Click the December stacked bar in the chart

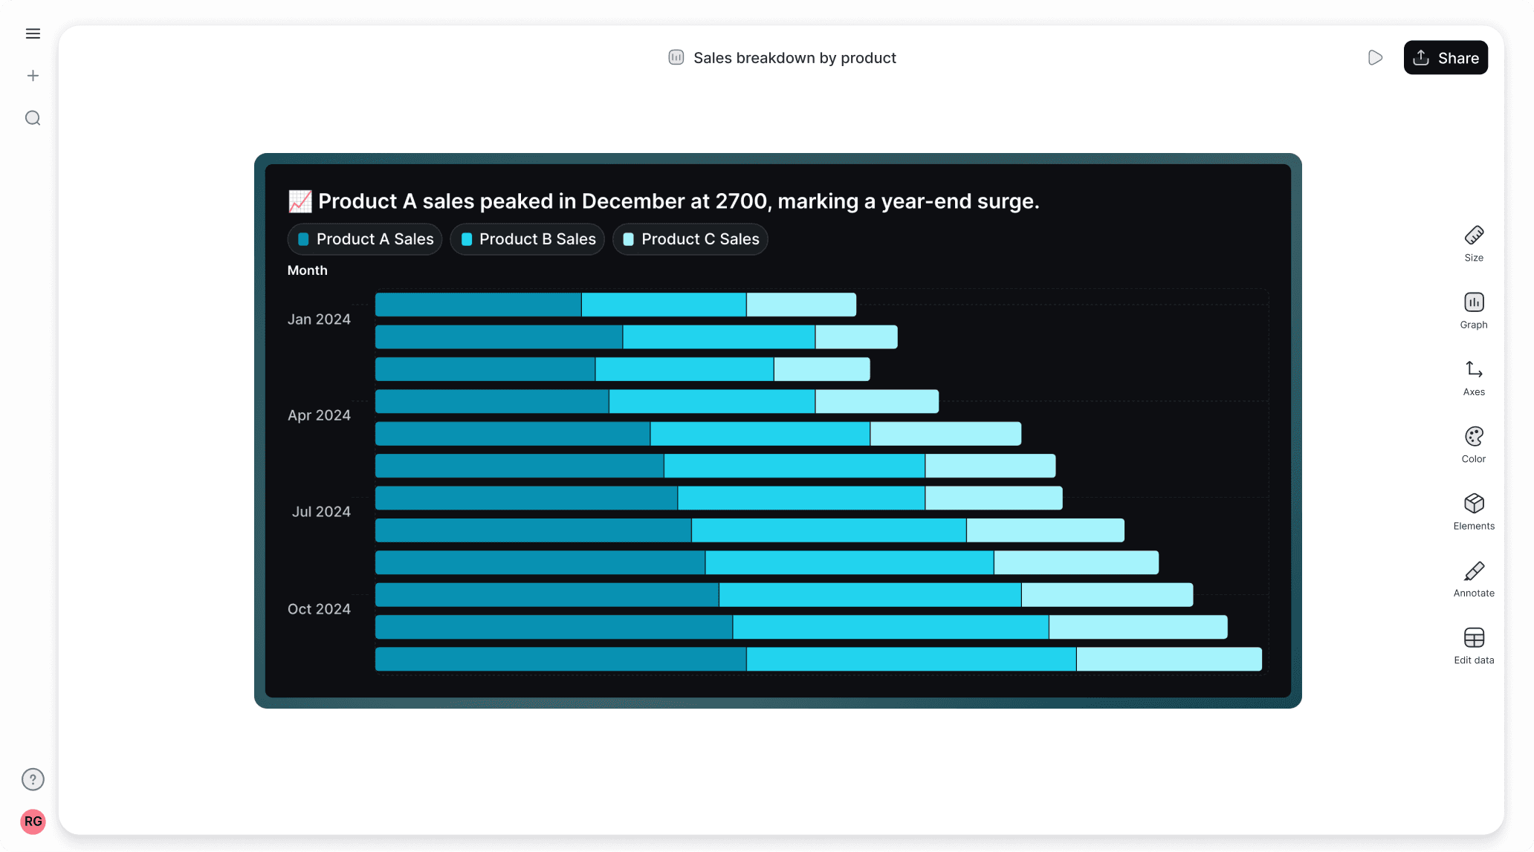coord(818,658)
